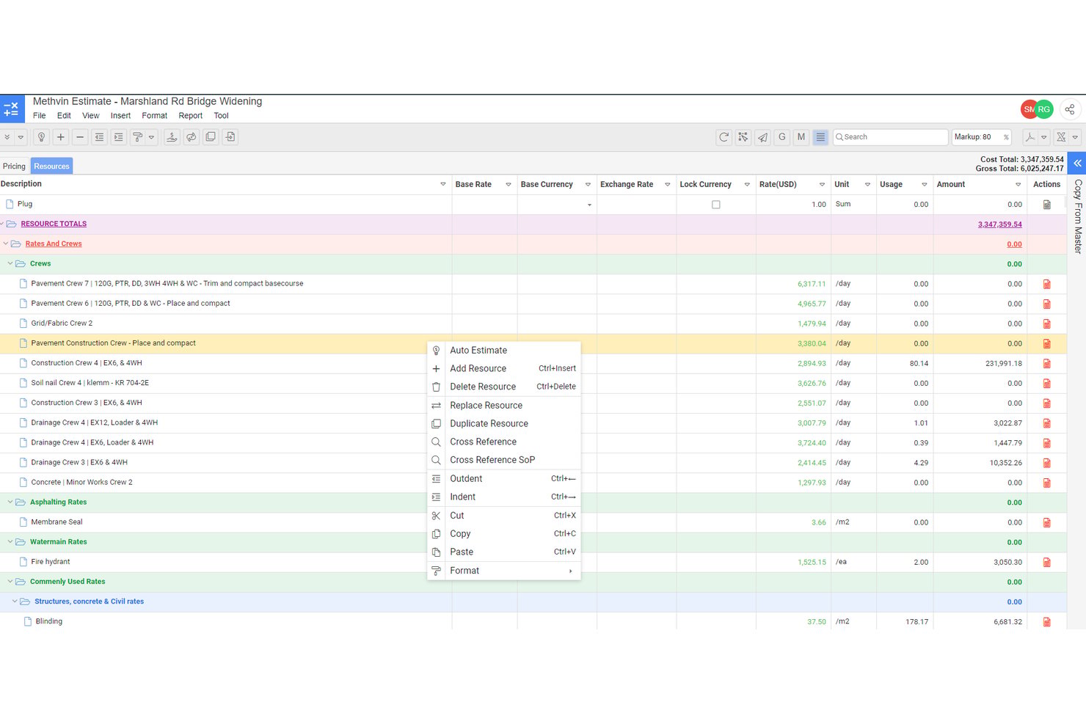Click the plus add-row toolbar icon
The height and width of the screenshot is (724, 1086).
61,137
